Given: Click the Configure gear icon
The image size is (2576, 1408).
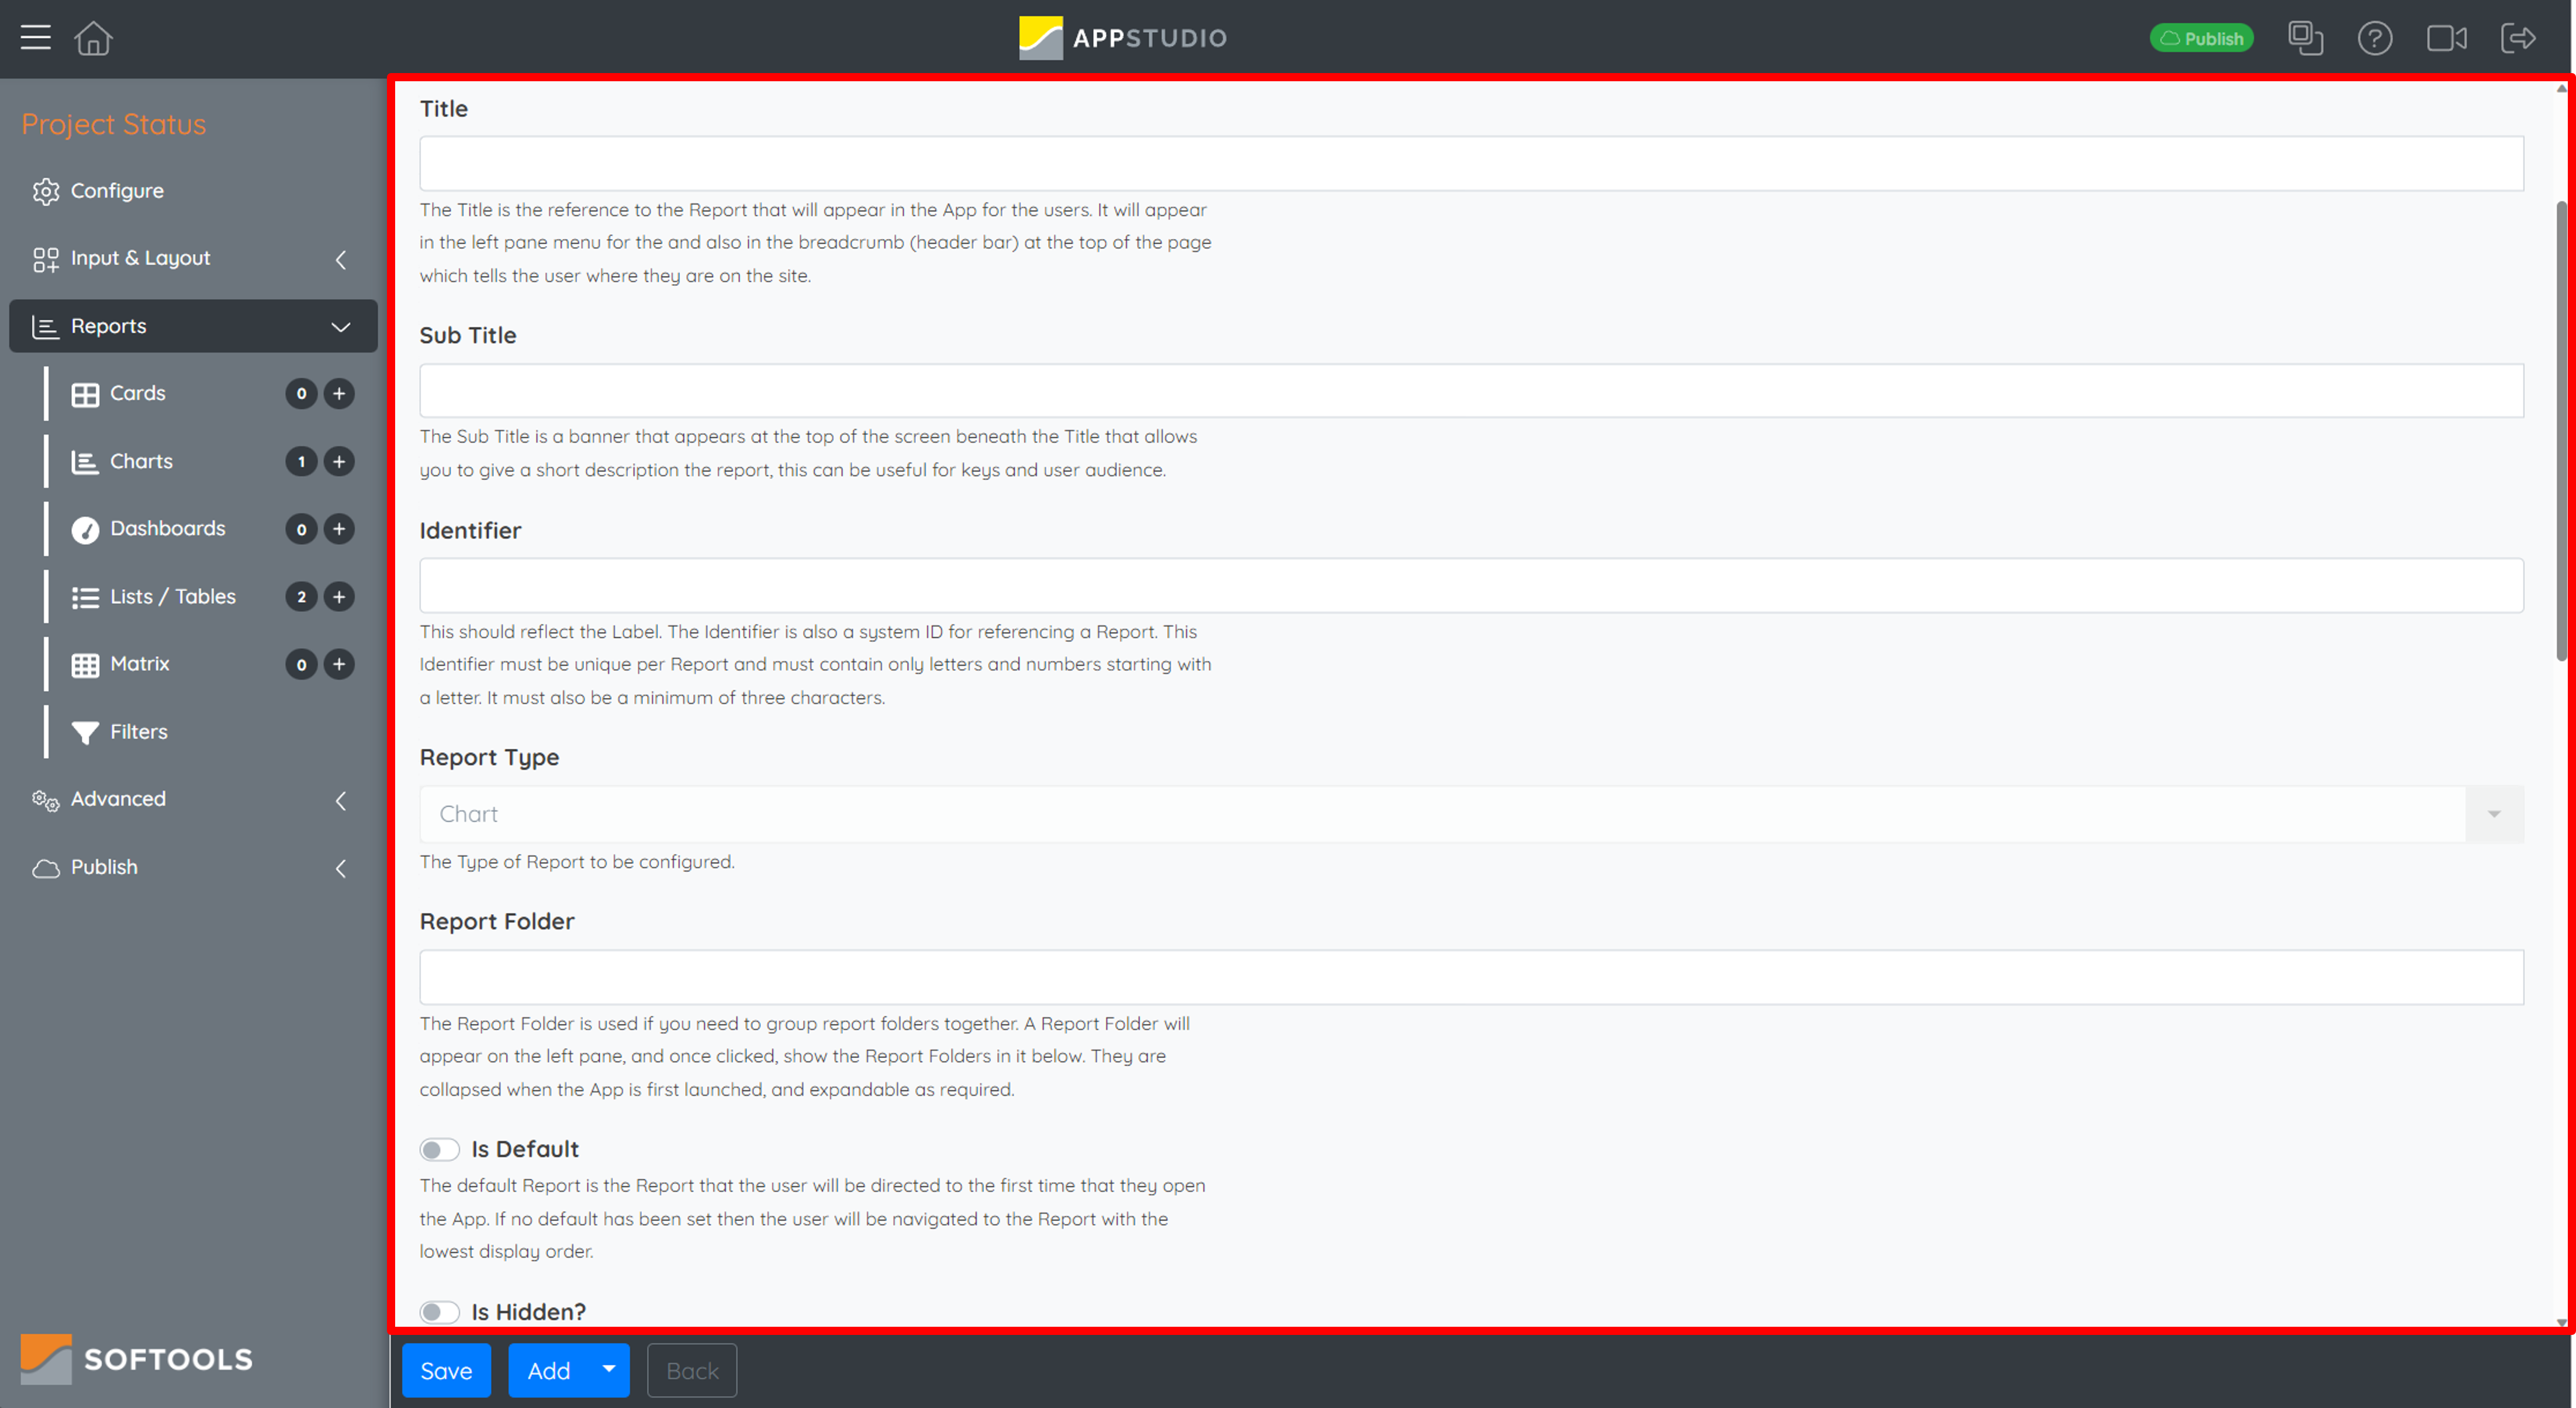Looking at the screenshot, I should click(45, 191).
